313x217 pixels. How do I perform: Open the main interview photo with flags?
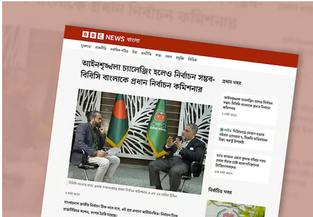[x=140, y=142]
